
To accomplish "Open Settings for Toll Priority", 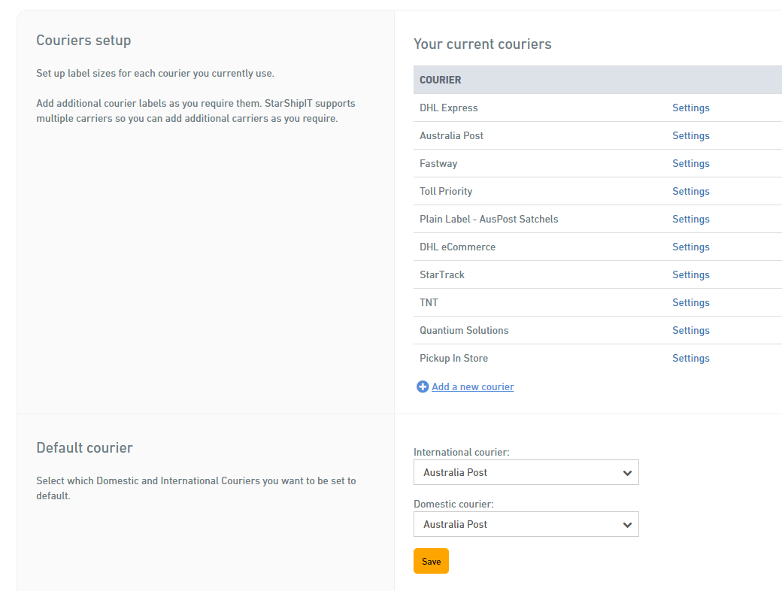I will click(x=690, y=191).
